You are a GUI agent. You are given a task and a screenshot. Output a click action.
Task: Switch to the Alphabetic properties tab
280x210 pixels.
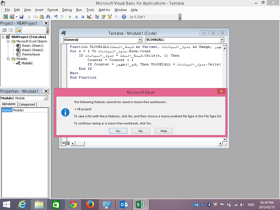tap(9, 104)
